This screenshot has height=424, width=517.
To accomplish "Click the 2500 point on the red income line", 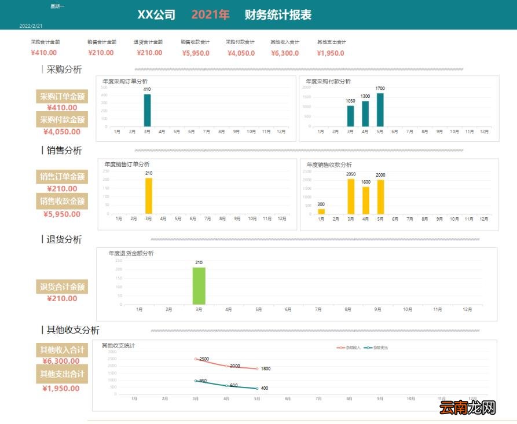I will click(x=196, y=359).
